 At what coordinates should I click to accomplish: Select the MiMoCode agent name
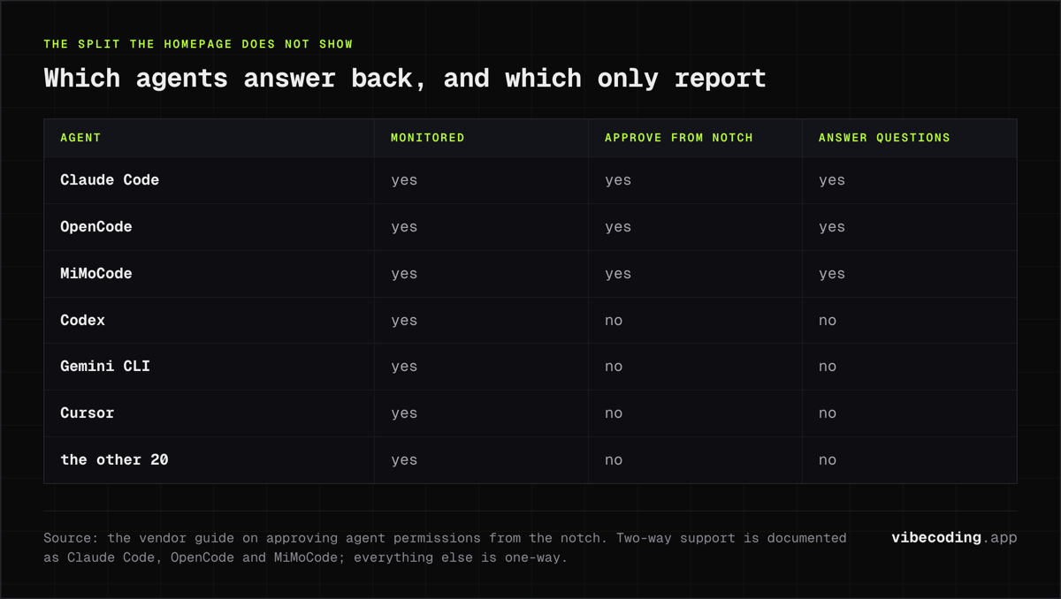tap(96, 274)
